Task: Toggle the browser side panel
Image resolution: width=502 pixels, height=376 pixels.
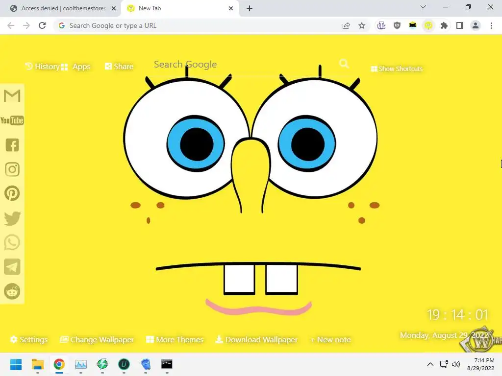Action: (x=460, y=25)
